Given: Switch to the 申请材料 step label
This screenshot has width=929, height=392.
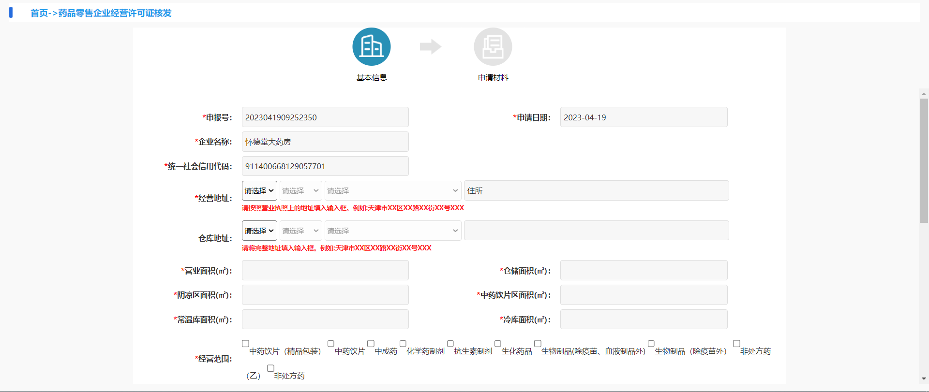Looking at the screenshot, I should pos(493,78).
